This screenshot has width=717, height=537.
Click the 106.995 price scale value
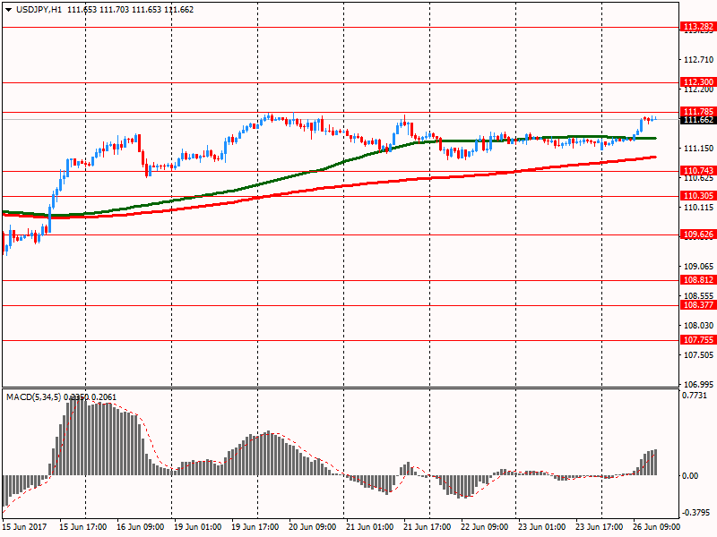pyautogui.click(x=698, y=385)
